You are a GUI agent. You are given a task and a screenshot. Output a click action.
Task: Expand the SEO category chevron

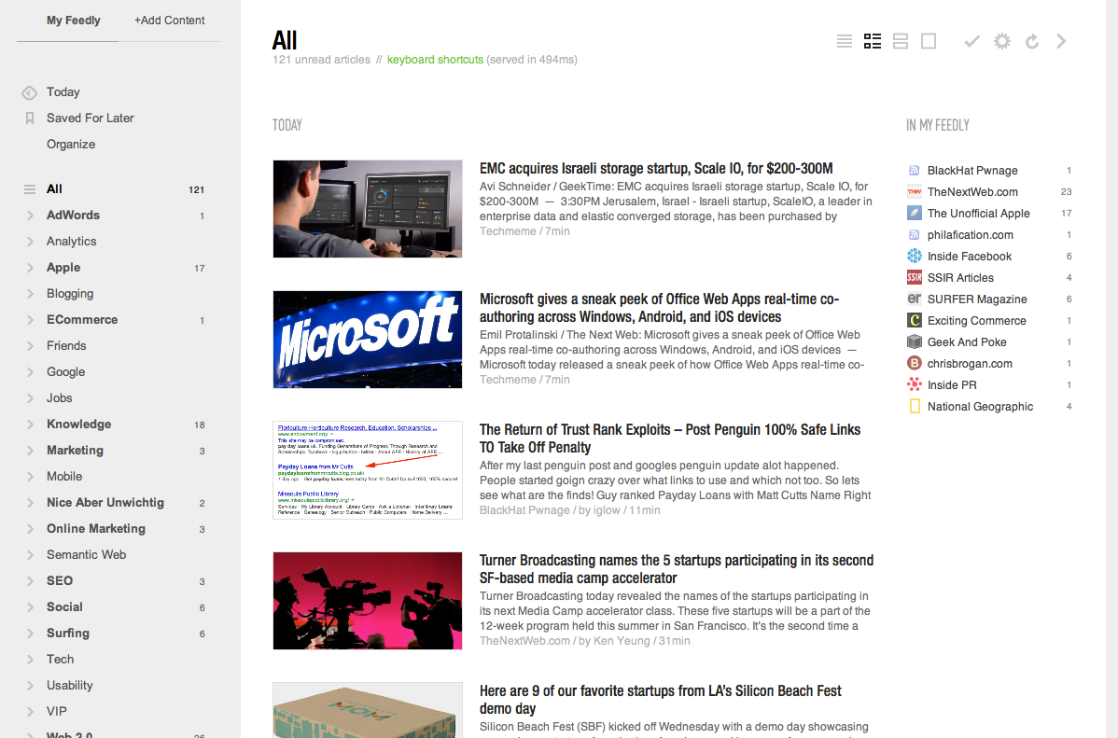click(x=30, y=581)
